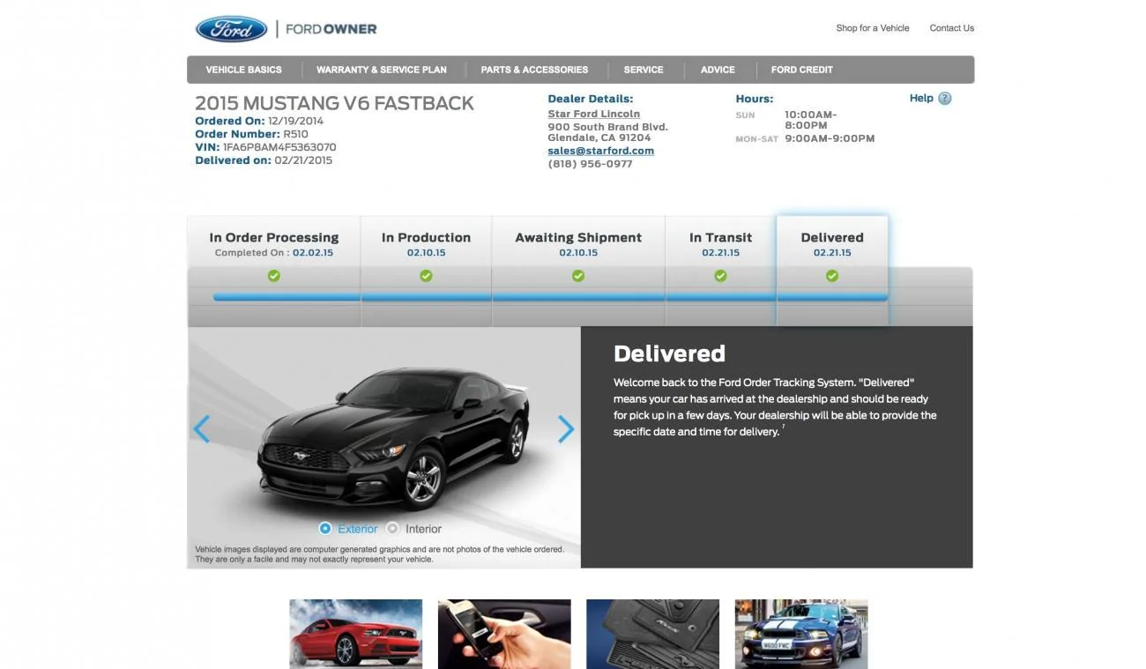Screen dimensions: 1146x669
Task: Open the Advice menu
Action: [718, 70]
